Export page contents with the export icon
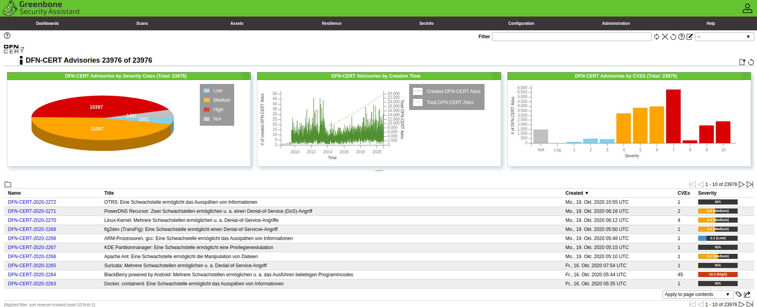The width and height of the screenshot is (757, 307). 747,294
